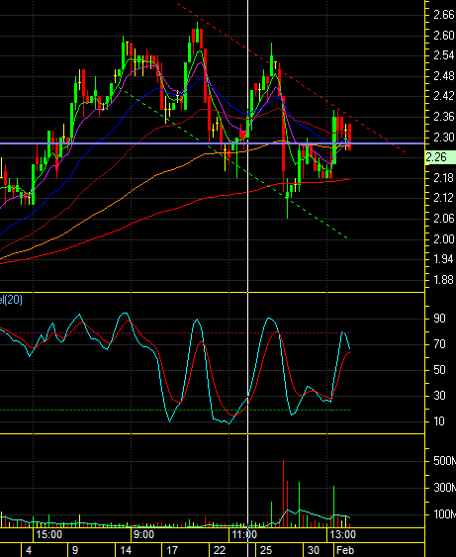The width and height of the screenshot is (456, 557).
Task: Click the date label 9 on the date axis
Action: click(75, 551)
